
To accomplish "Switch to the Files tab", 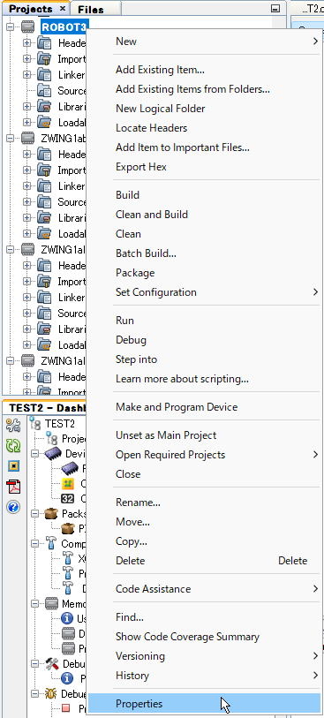I will click(x=91, y=9).
